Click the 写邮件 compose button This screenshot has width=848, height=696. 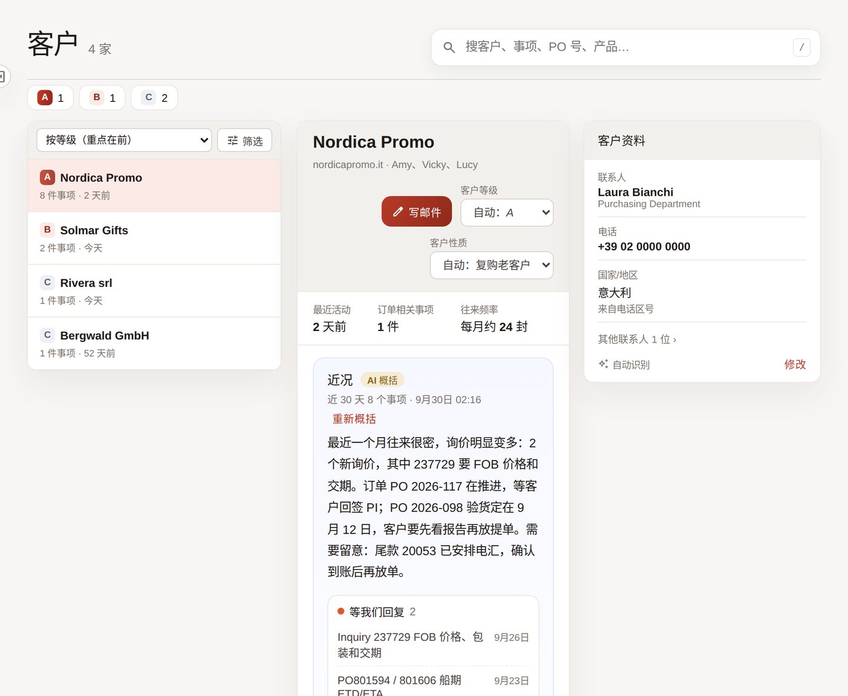click(x=417, y=212)
